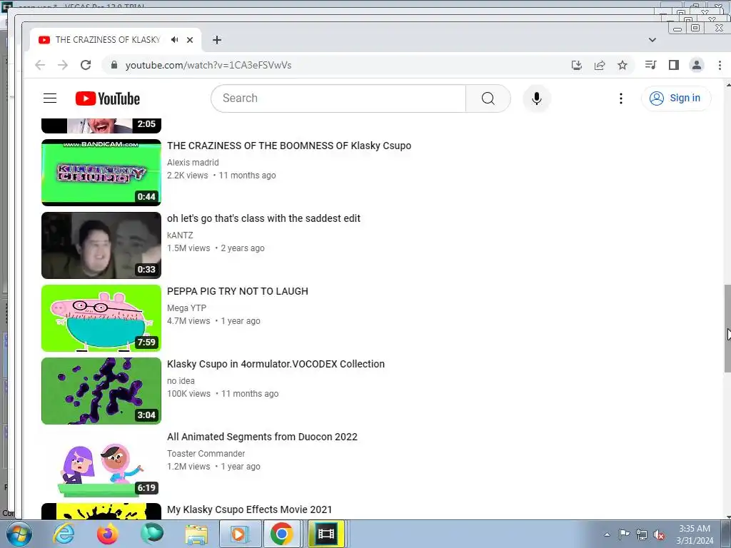This screenshot has width=731, height=548.
Task: Switch to Chrome on taskbar
Action: (x=281, y=534)
